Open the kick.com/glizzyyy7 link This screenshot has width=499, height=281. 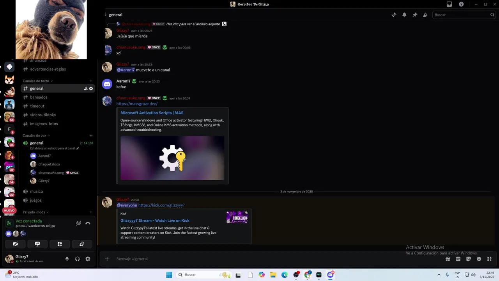tap(161, 205)
